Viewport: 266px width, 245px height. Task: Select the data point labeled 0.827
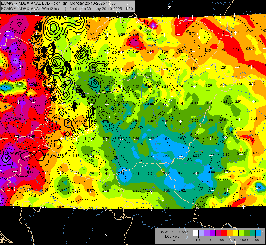pos(241,154)
